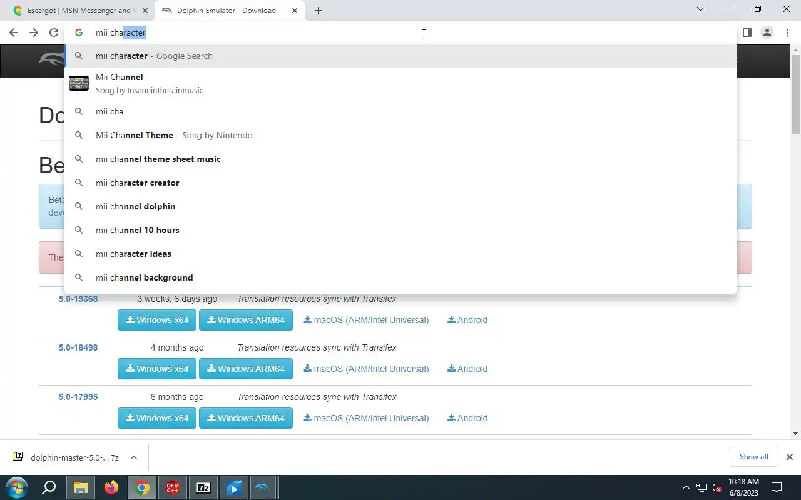Open the 5.0-17995 version link
This screenshot has height=500, width=801.
point(78,397)
